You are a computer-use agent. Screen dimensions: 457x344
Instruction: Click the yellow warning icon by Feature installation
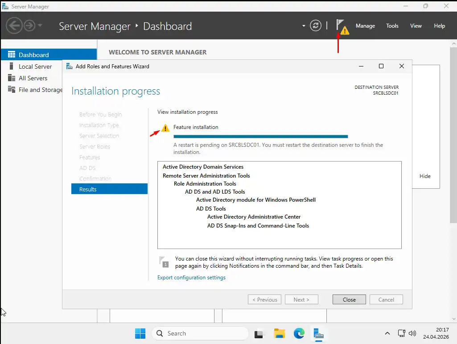[165, 128]
